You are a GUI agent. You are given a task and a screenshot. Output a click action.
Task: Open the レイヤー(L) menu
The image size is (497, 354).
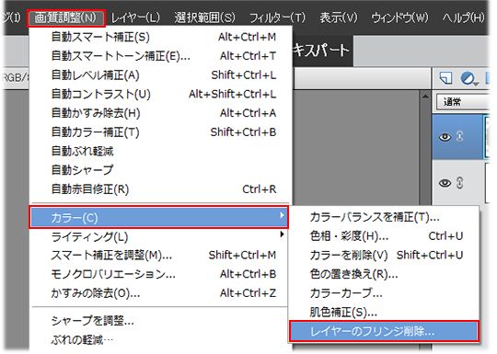tap(135, 17)
